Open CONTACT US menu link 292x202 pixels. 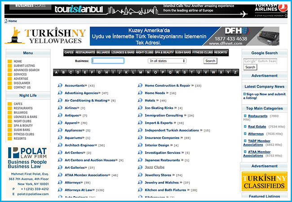[x=22, y=88]
